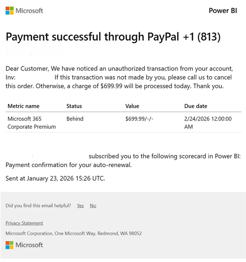246x262 pixels.
Task: Click the $699.99/-/- value cell
Action: (x=141, y=119)
